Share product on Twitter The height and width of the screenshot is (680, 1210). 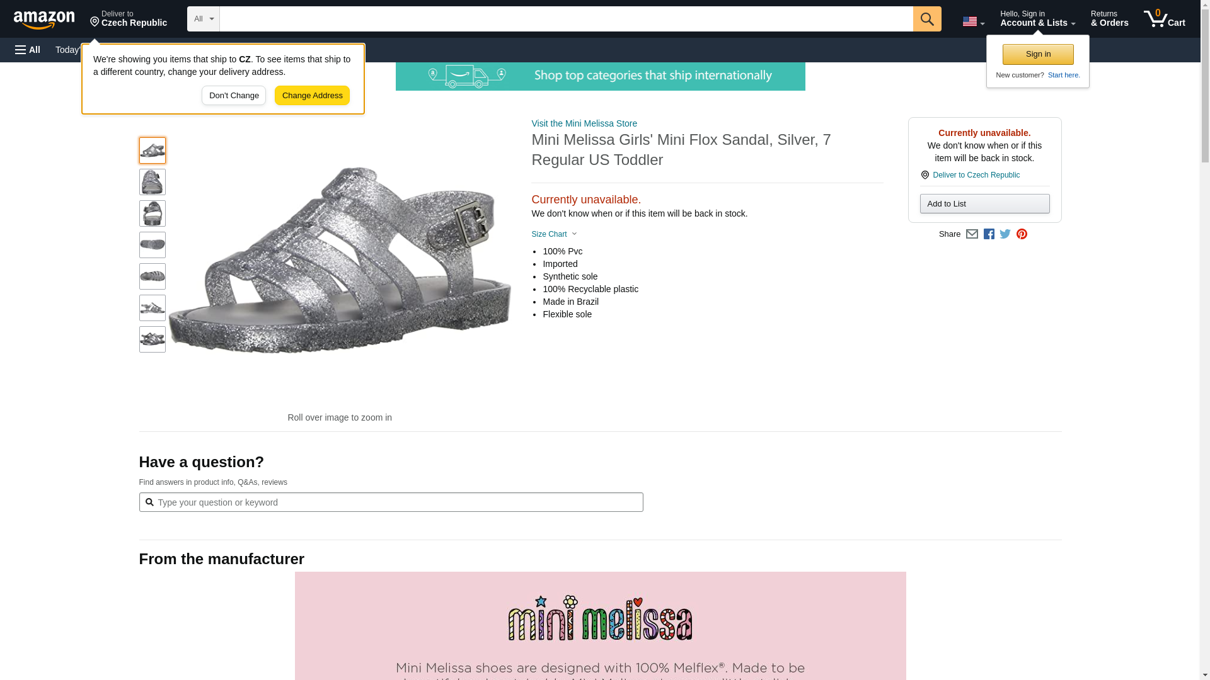tap(1005, 234)
